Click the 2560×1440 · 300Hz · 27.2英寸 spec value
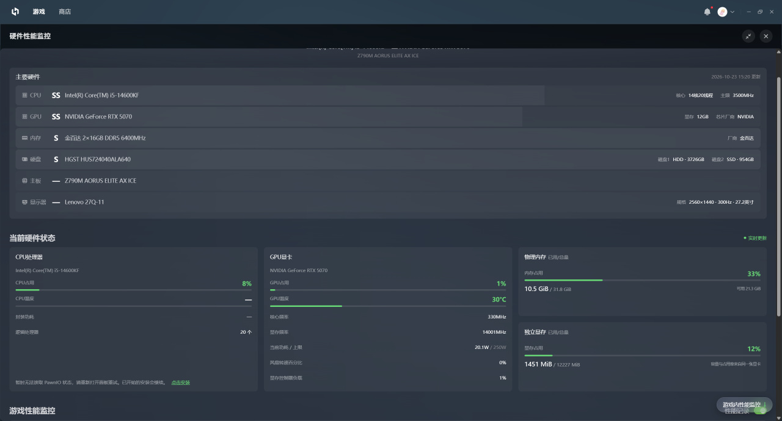This screenshot has height=421, width=782. tap(721, 202)
